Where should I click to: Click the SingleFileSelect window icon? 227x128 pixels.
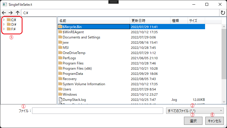click(x=5, y=4)
